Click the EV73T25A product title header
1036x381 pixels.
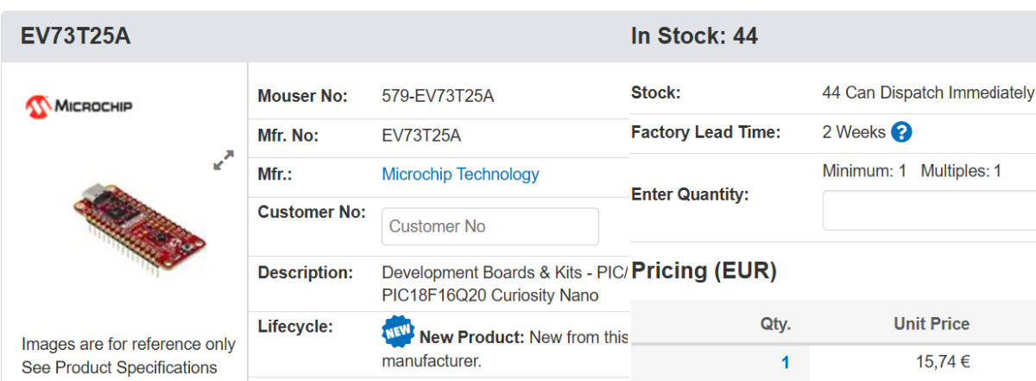coord(76,36)
